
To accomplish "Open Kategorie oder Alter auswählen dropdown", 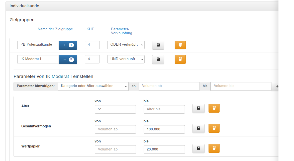I will click(93, 86).
